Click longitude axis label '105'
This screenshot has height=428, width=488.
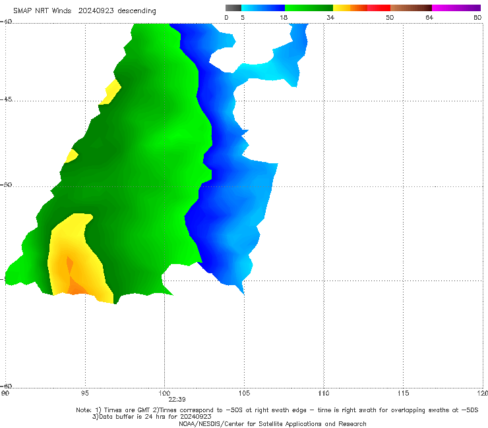point(244,393)
